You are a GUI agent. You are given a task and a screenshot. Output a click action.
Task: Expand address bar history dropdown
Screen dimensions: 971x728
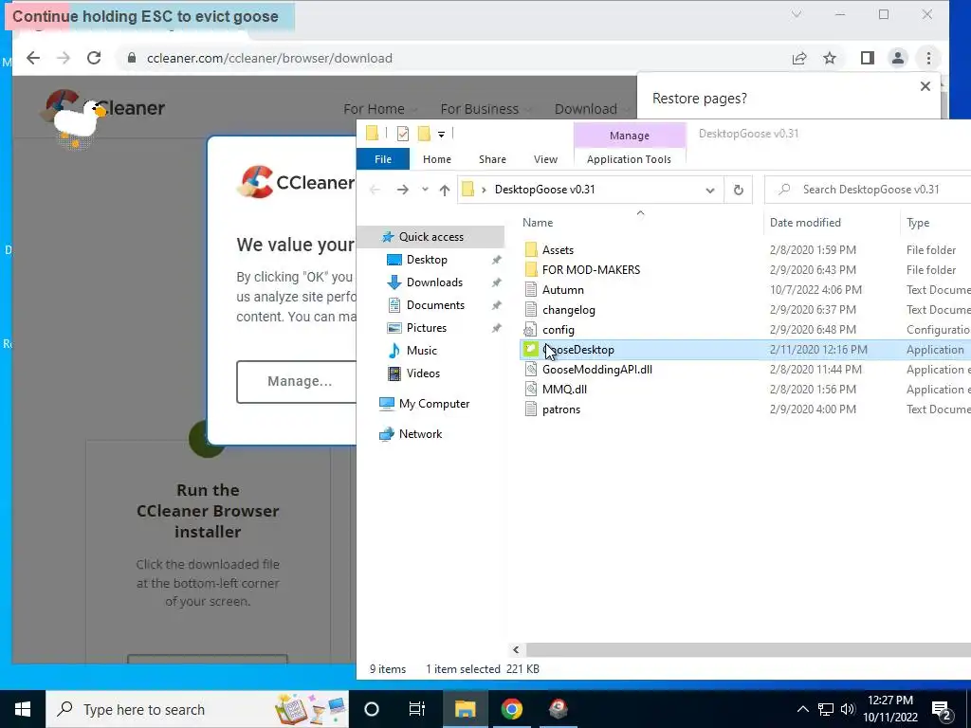click(709, 190)
